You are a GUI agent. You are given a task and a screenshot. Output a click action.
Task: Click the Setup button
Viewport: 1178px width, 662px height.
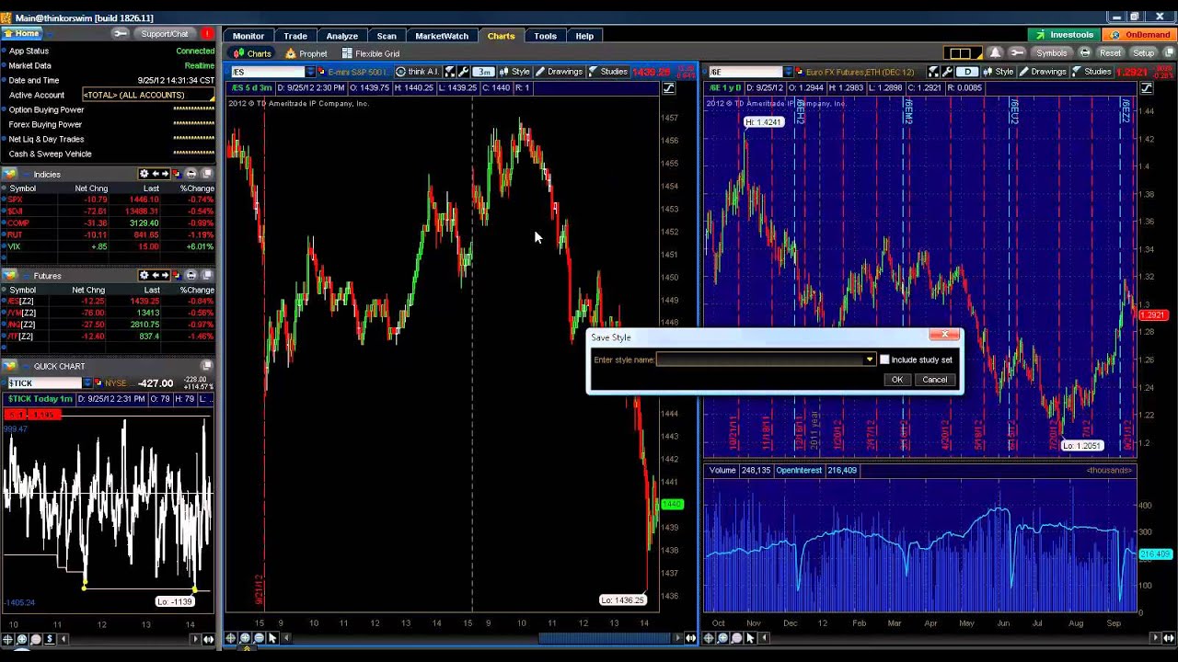1143,53
